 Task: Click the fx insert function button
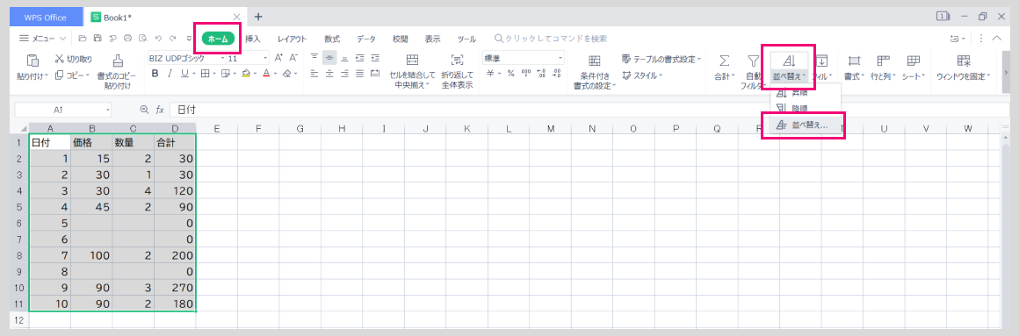coord(159,111)
